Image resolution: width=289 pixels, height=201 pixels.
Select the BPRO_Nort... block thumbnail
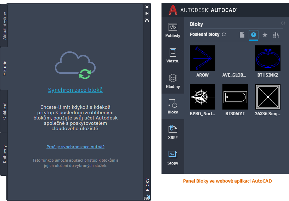pos(203,97)
